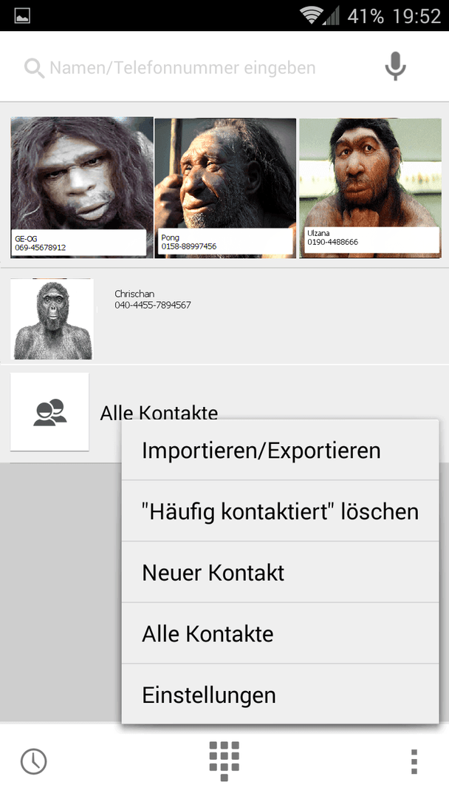The width and height of the screenshot is (449, 799).
Task: Tap the Wi-Fi status bar icon
Action: pos(310,16)
